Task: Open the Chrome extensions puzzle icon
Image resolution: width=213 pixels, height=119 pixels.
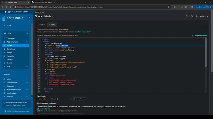Action: (186, 7)
